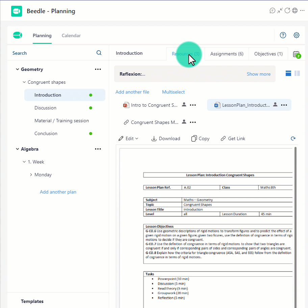308x308 pixels.
Task: Open Geometry plan options menu
Action: [98, 69]
